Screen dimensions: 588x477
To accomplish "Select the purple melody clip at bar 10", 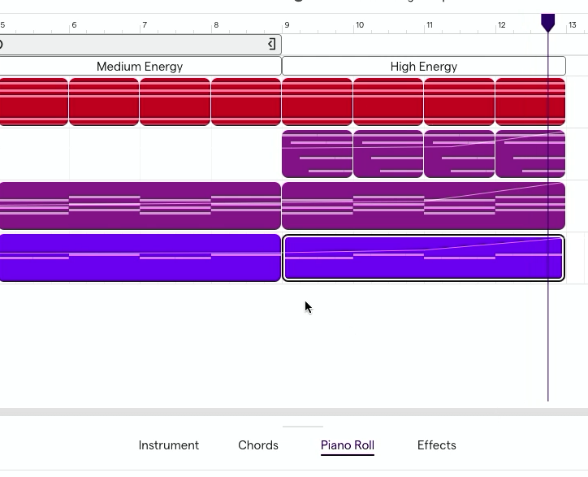I will click(x=388, y=154).
